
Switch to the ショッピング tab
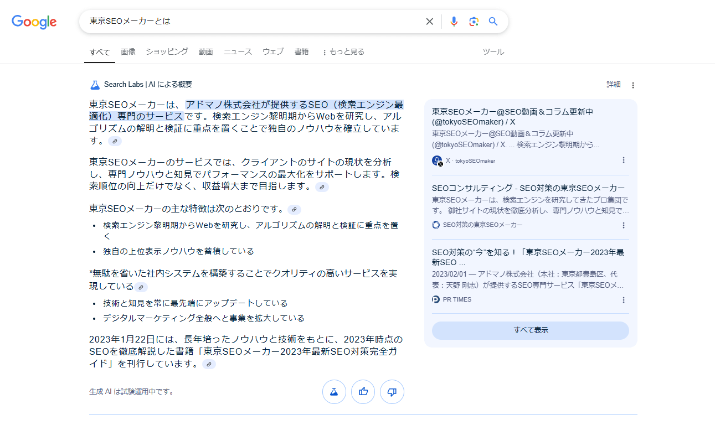(167, 51)
